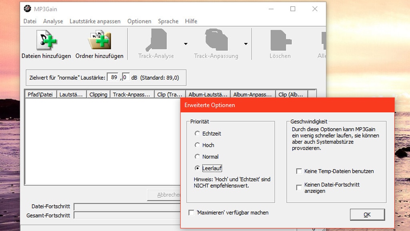Click the Clip (Alb... column header
Screen dimensions: 410x231
pos(292,95)
